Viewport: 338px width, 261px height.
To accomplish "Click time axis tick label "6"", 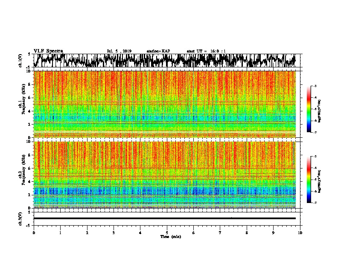I will (194, 233).
